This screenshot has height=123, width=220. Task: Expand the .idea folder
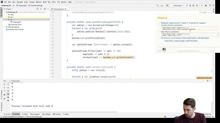pos(7,14)
